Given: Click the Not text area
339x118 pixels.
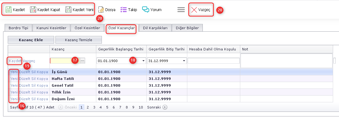Looking at the screenshot, I should 286,61.
